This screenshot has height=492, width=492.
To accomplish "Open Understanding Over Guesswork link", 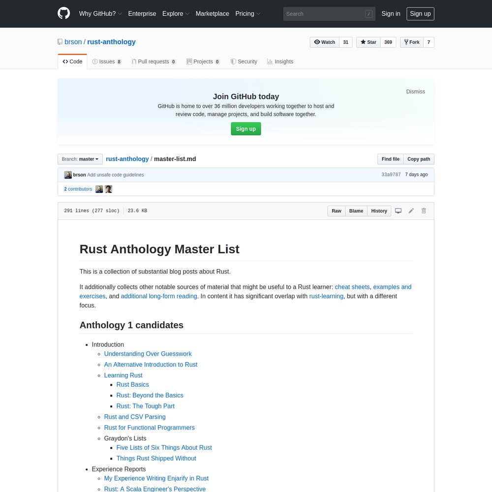I will coord(148,354).
